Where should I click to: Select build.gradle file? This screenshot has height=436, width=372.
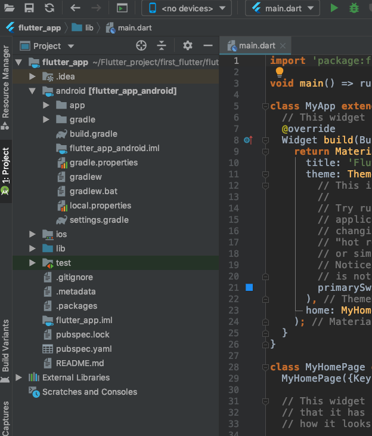[93, 134]
